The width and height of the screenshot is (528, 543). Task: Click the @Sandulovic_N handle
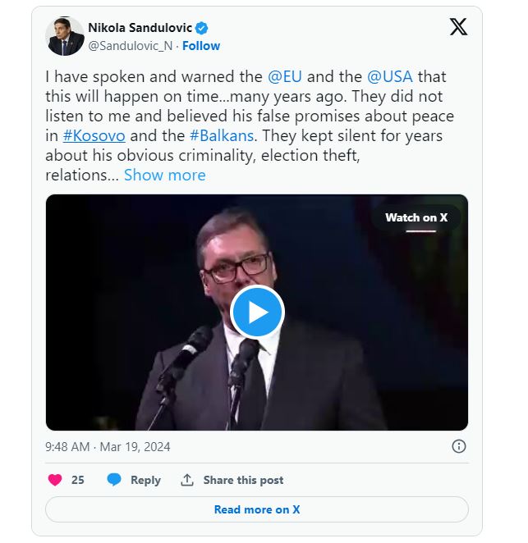[x=130, y=46]
